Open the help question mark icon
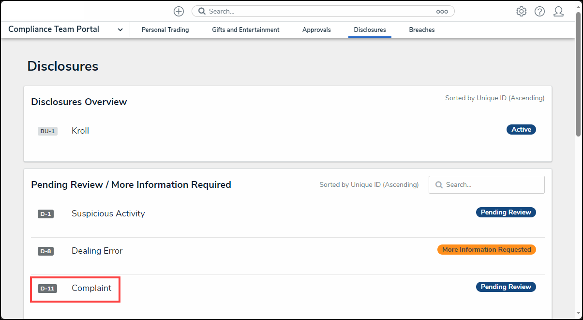Viewport: 583px width, 320px height. click(539, 12)
